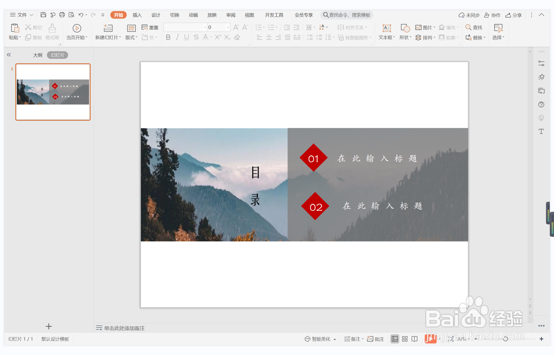Click the lightbulb icon in right sidebar
The image size is (554, 355).
[x=541, y=118]
